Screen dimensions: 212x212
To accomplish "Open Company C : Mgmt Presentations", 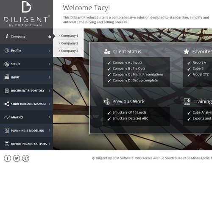I will click(x=138, y=75).
